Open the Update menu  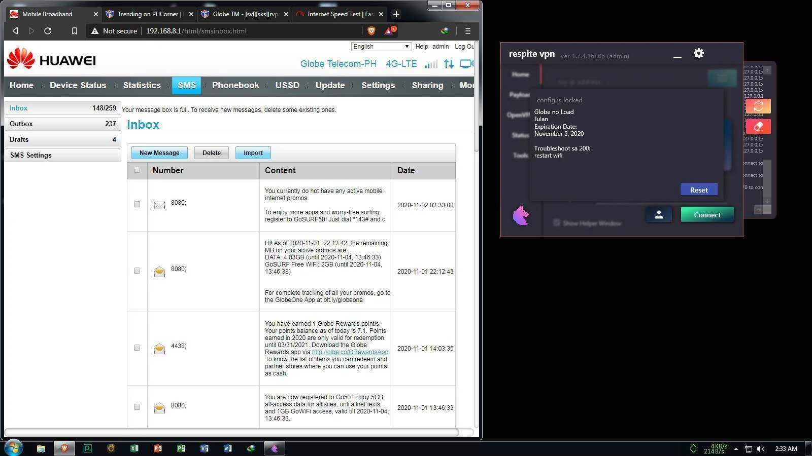pos(330,85)
